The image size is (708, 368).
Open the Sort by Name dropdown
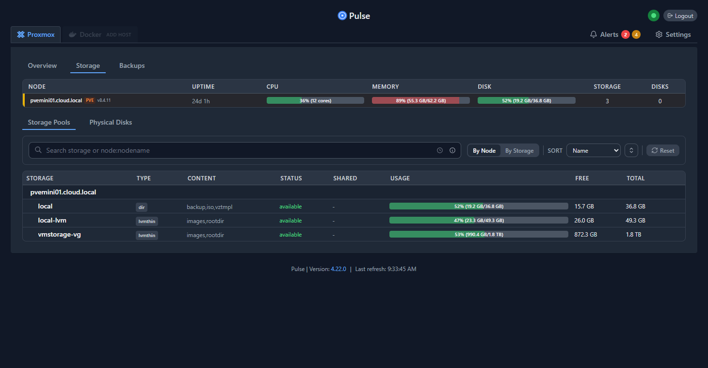pyautogui.click(x=593, y=150)
